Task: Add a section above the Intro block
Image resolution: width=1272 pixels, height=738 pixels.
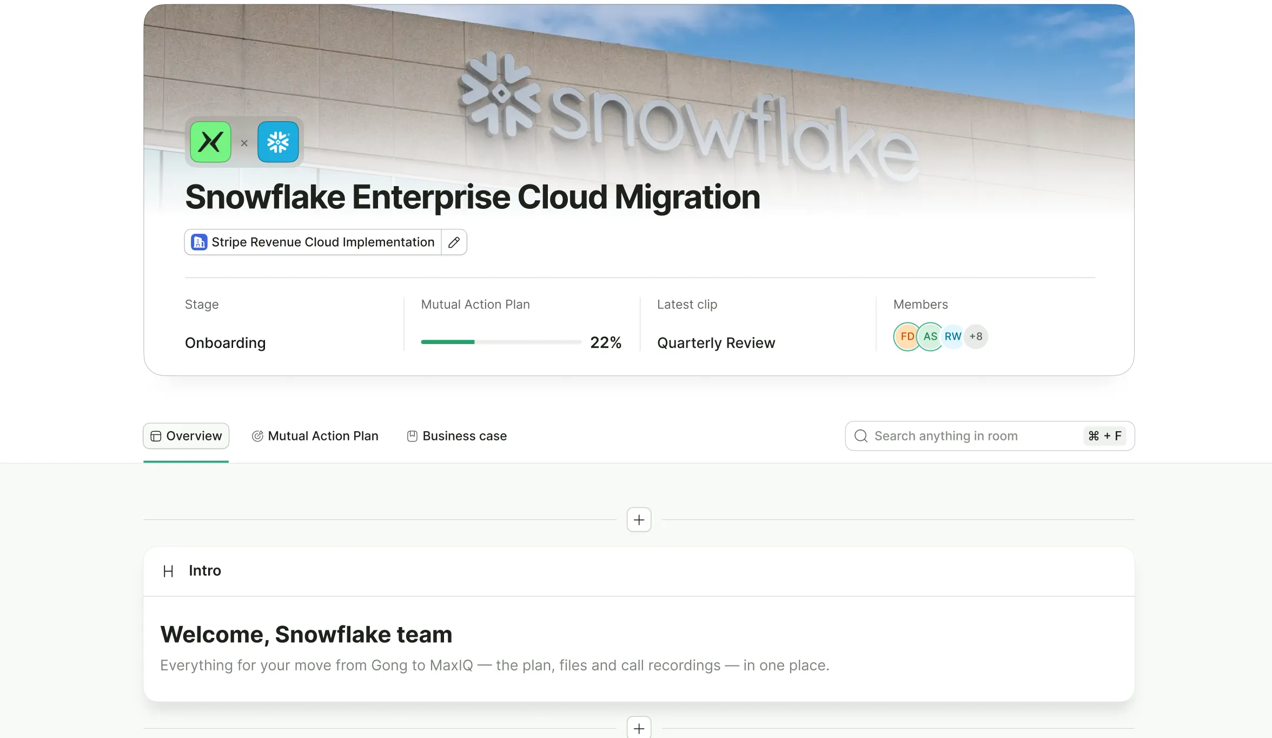Action: click(639, 520)
